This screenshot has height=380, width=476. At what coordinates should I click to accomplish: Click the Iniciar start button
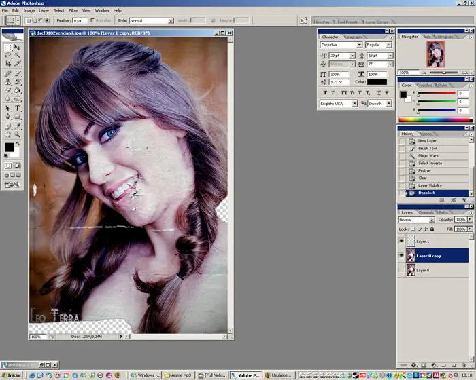click(12, 375)
